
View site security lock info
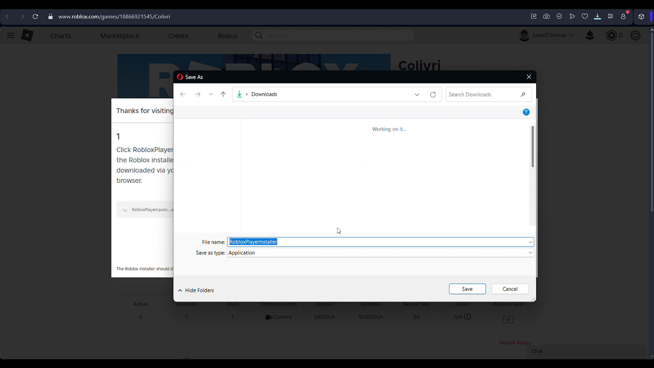[50, 16]
